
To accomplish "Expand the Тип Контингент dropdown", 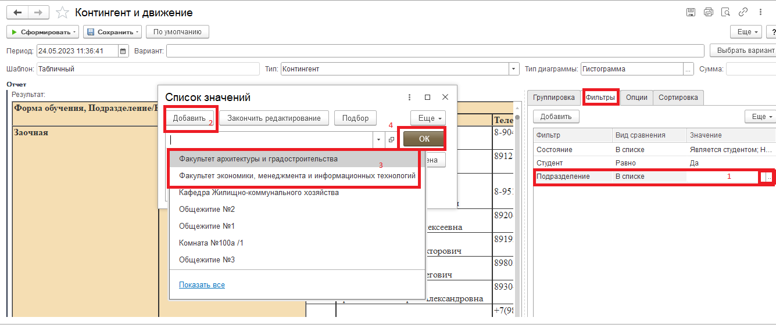I will click(514, 69).
